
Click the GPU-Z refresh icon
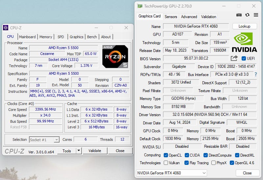point(247,15)
